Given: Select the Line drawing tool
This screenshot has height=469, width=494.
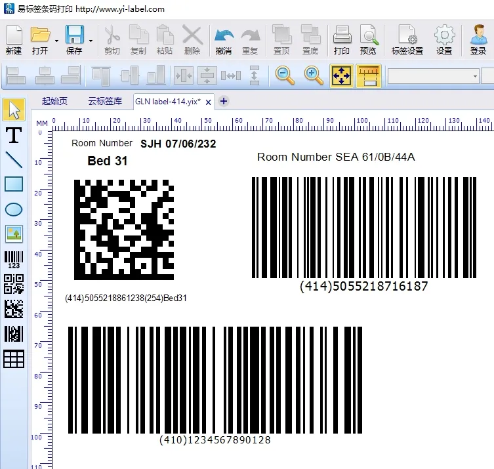Looking at the screenshot, I should 14,159.
